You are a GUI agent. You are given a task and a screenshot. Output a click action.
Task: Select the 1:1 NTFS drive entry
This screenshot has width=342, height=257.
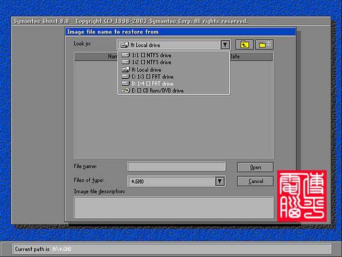click(173, 55)
